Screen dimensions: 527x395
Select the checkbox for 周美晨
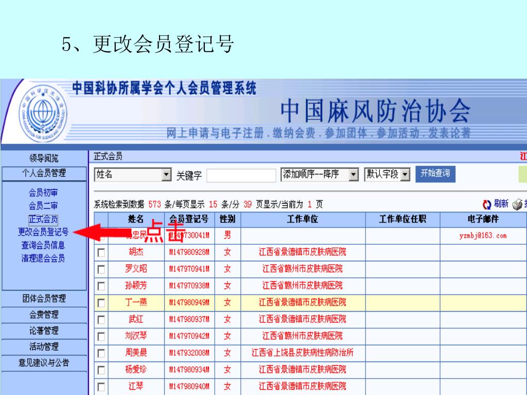[101, 353]
